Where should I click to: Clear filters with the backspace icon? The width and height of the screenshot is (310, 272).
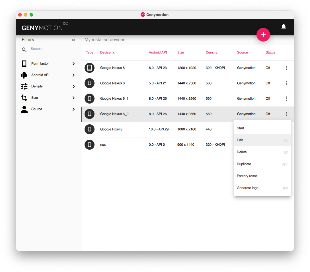click(73, 40)
